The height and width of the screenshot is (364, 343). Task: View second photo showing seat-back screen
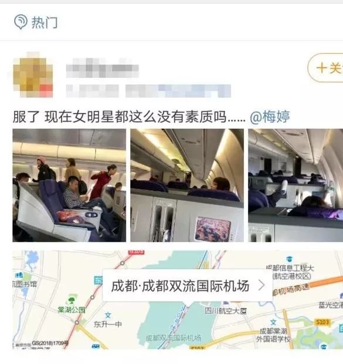pos(187,186)
